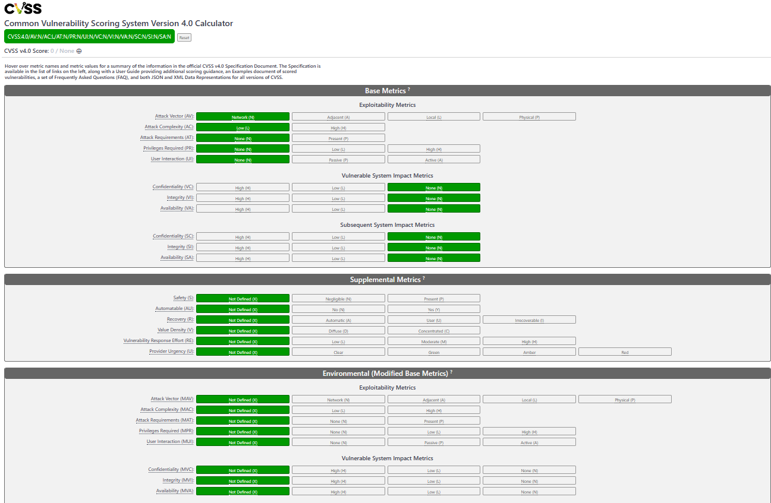Reset the calculator
Viewport: 771px width, 503px height.
pyautogui.click(x=184, y=37)
